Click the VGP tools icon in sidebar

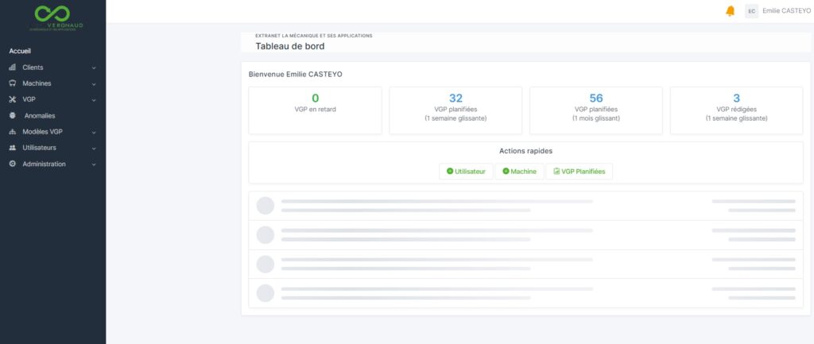tap(13, 99)
